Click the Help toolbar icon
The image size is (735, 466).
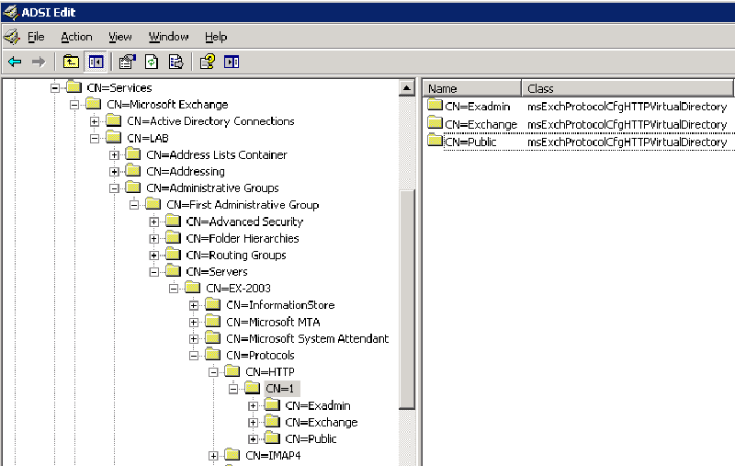[x=208, y=62]
